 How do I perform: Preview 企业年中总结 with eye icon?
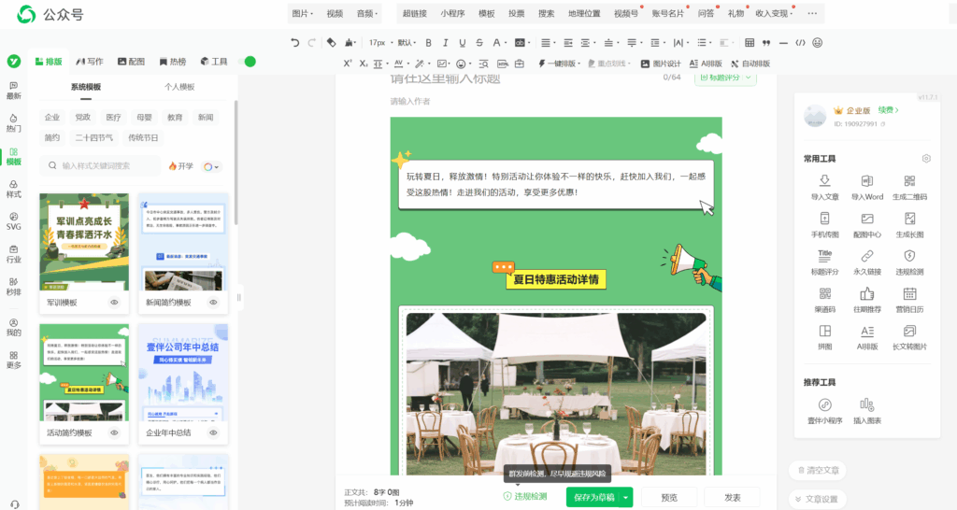213,433
